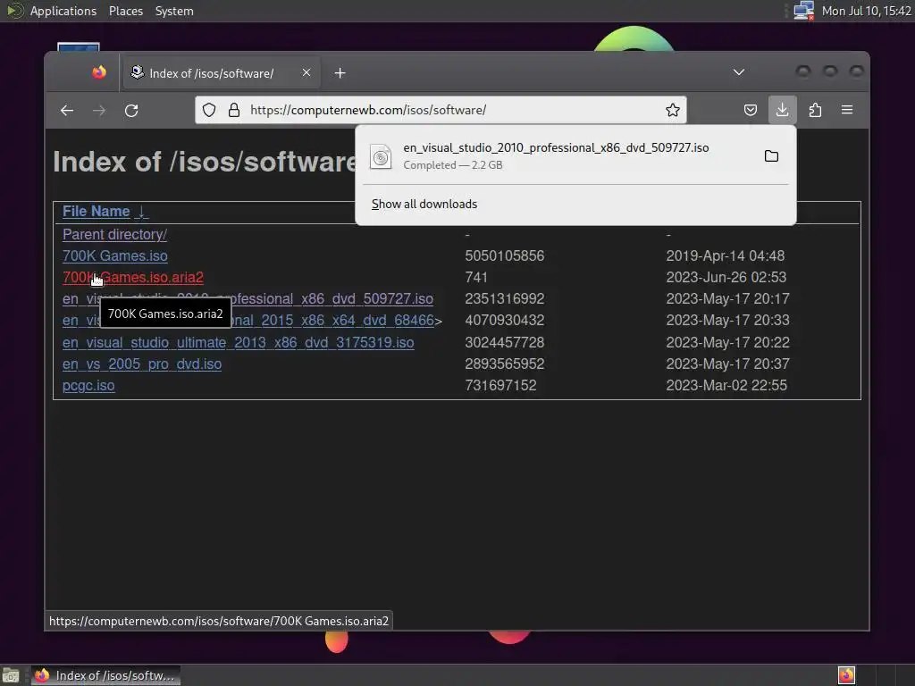Open the shield tracking protection icon
Viewport: 915px width, 686px height.
pos(209,110)
